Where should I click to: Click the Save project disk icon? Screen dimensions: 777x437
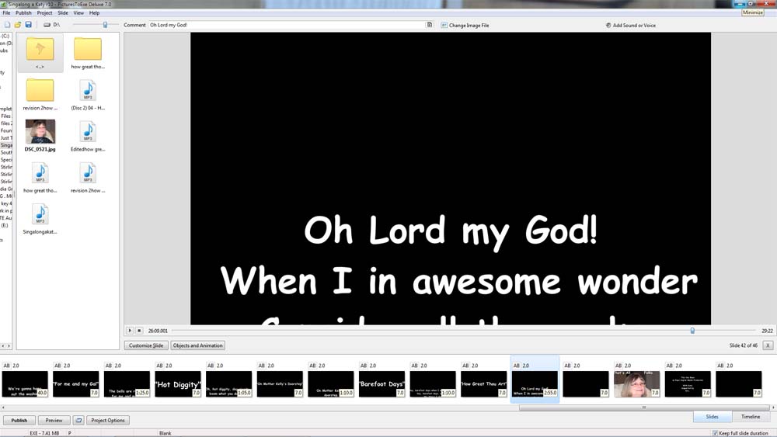(x=28, y=25)
